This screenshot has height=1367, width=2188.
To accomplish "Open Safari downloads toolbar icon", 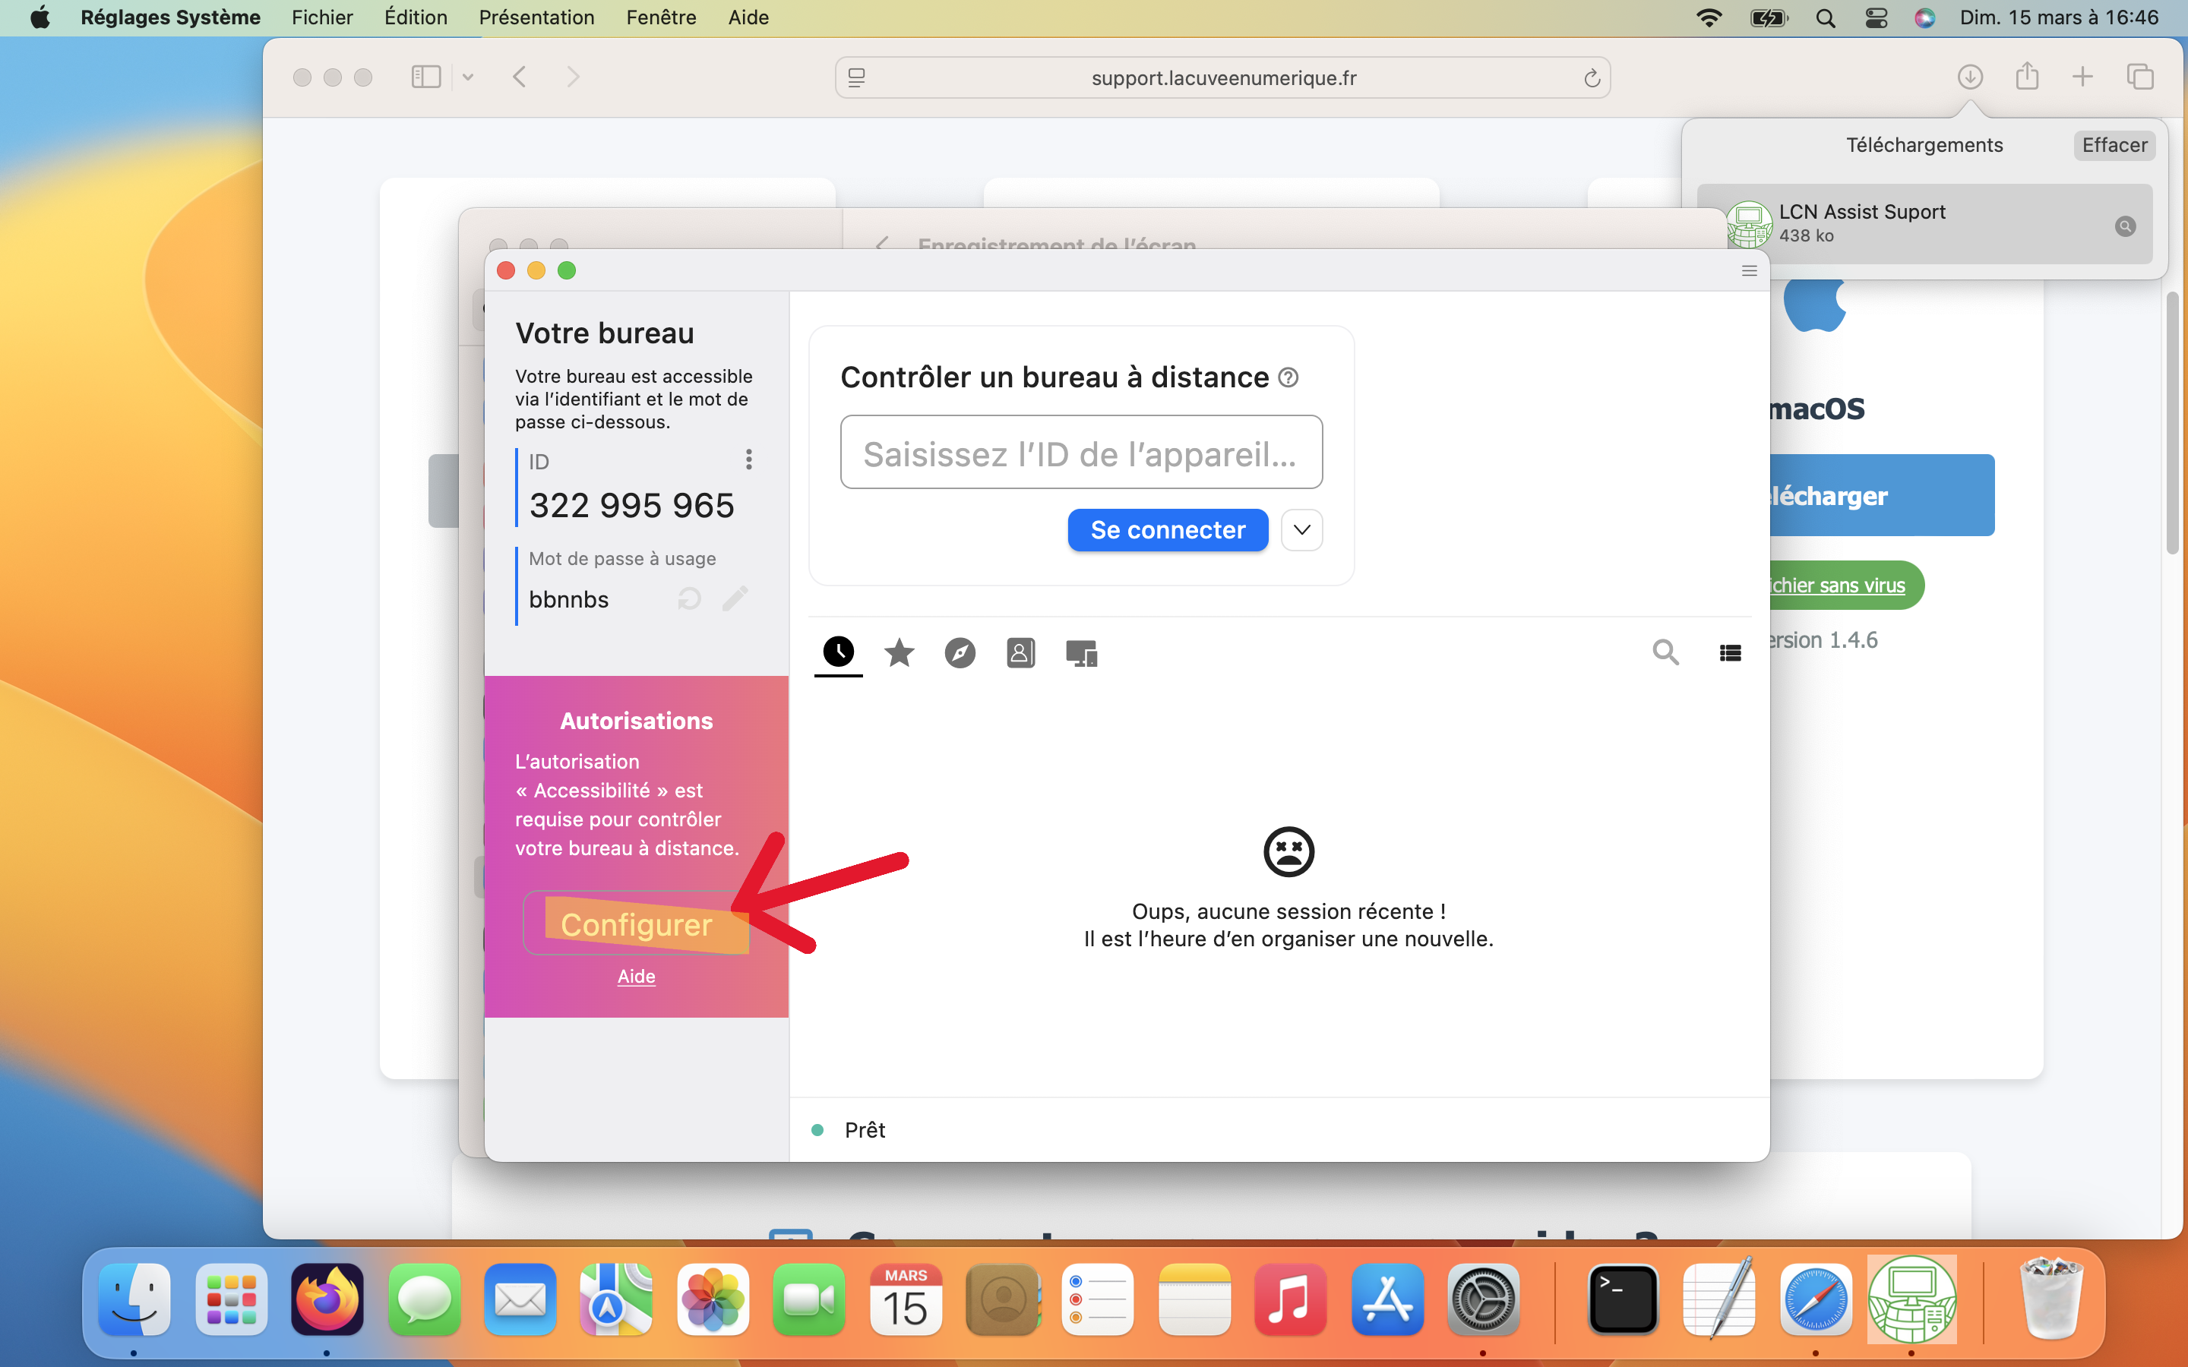I will coord(1970,77).
